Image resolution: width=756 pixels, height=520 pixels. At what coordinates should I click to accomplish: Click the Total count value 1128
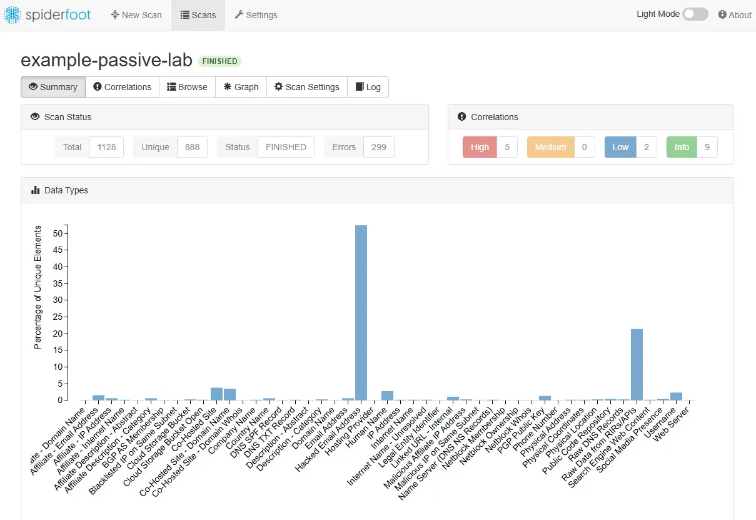[x=106, y=147]
